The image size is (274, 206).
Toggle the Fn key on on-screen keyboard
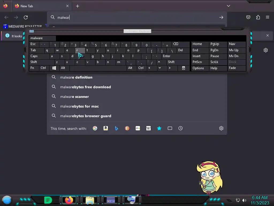[34, 68]
